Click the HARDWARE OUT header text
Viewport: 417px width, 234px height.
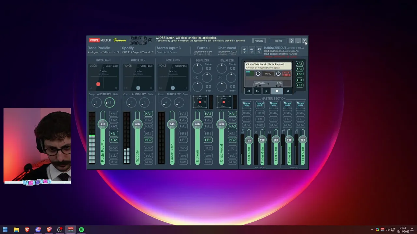tap(275, 48)
